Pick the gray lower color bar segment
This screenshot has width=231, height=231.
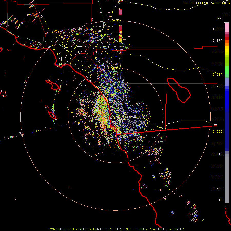pyautogui.click(x=227, y=178)
